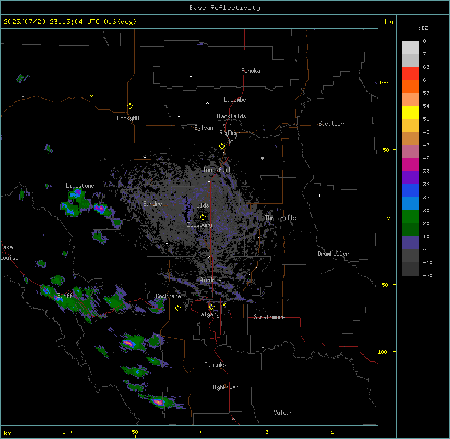Click the km unit label at bottom left

click(x=8, y=433)
